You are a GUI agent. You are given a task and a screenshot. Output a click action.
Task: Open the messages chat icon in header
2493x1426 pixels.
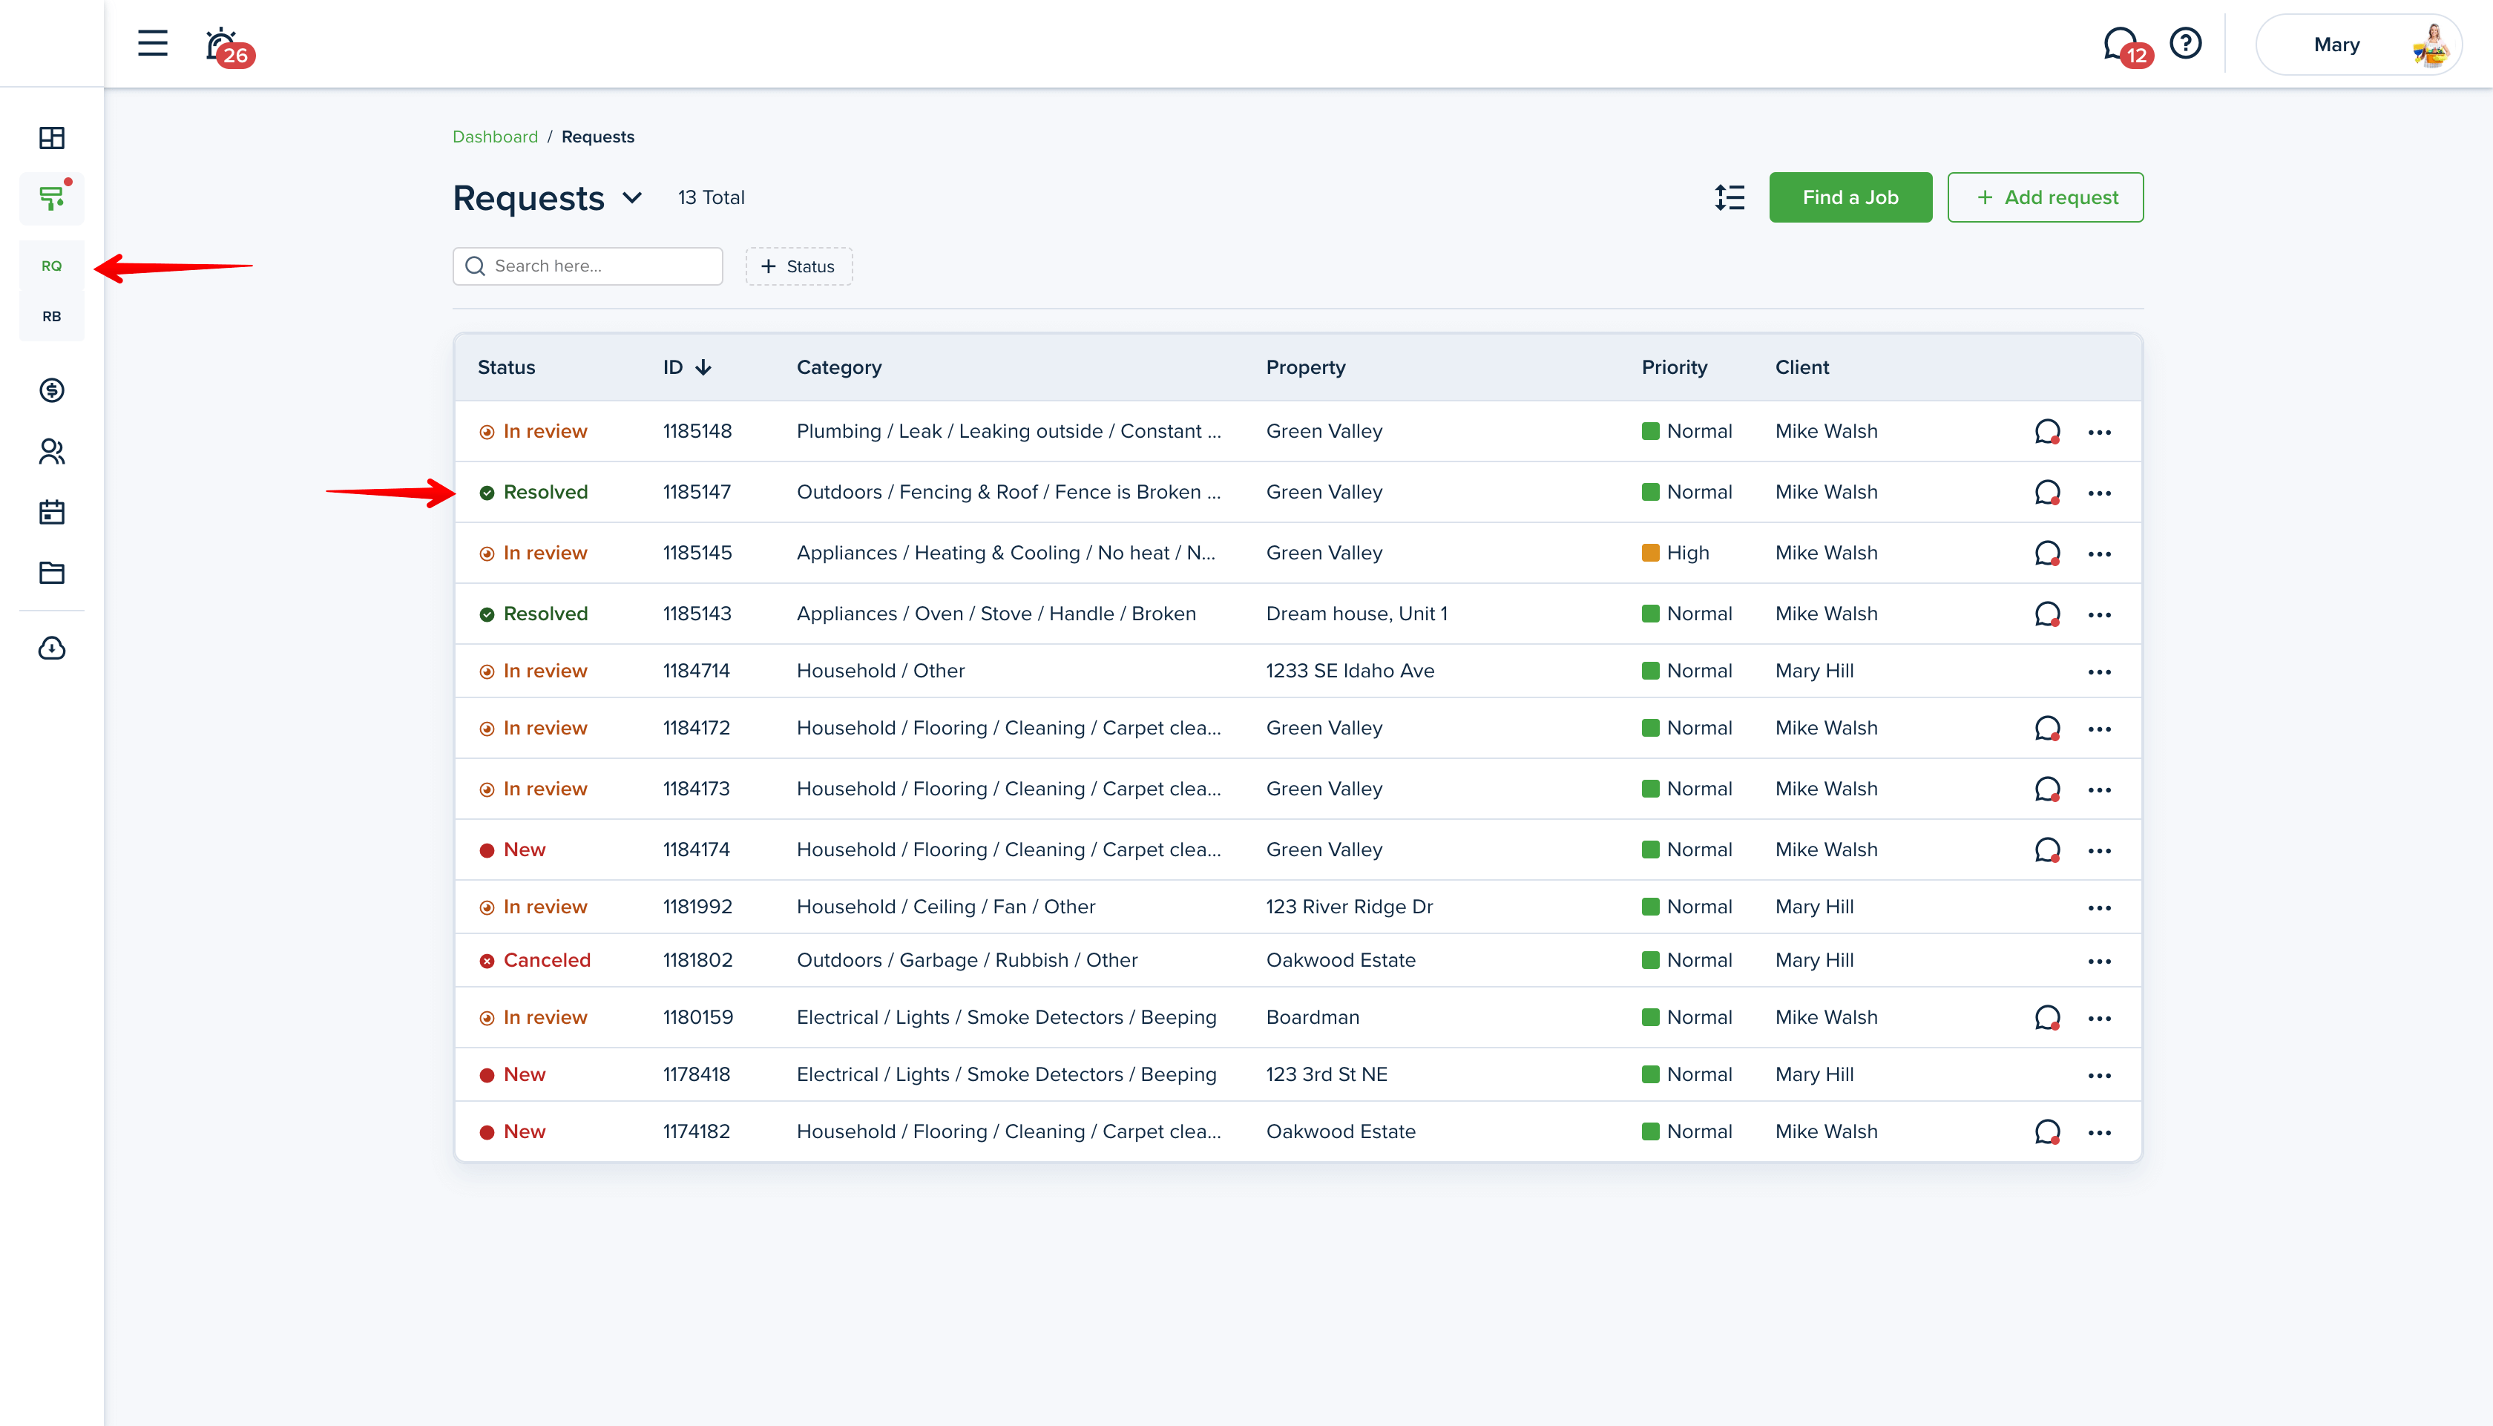[2120, 44]
